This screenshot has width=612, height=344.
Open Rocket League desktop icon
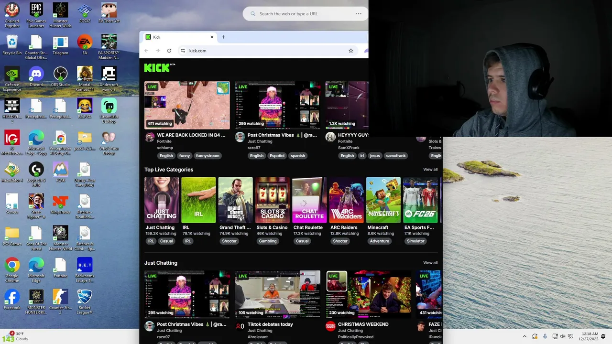pyautogui.click(x=85, y=302)
